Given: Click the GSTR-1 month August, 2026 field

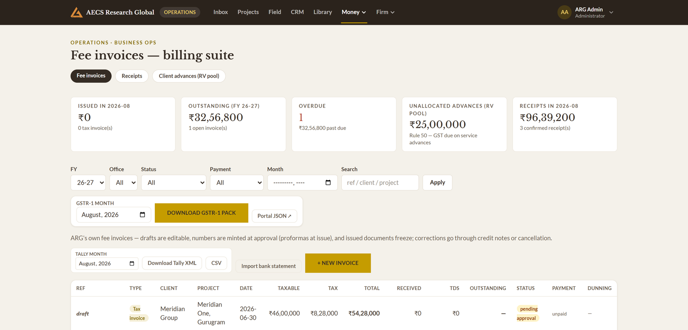Looking at the screenshot, I should 114,215.
